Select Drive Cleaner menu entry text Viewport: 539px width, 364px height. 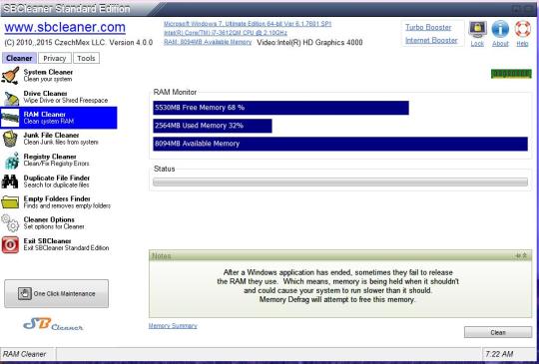65,97
